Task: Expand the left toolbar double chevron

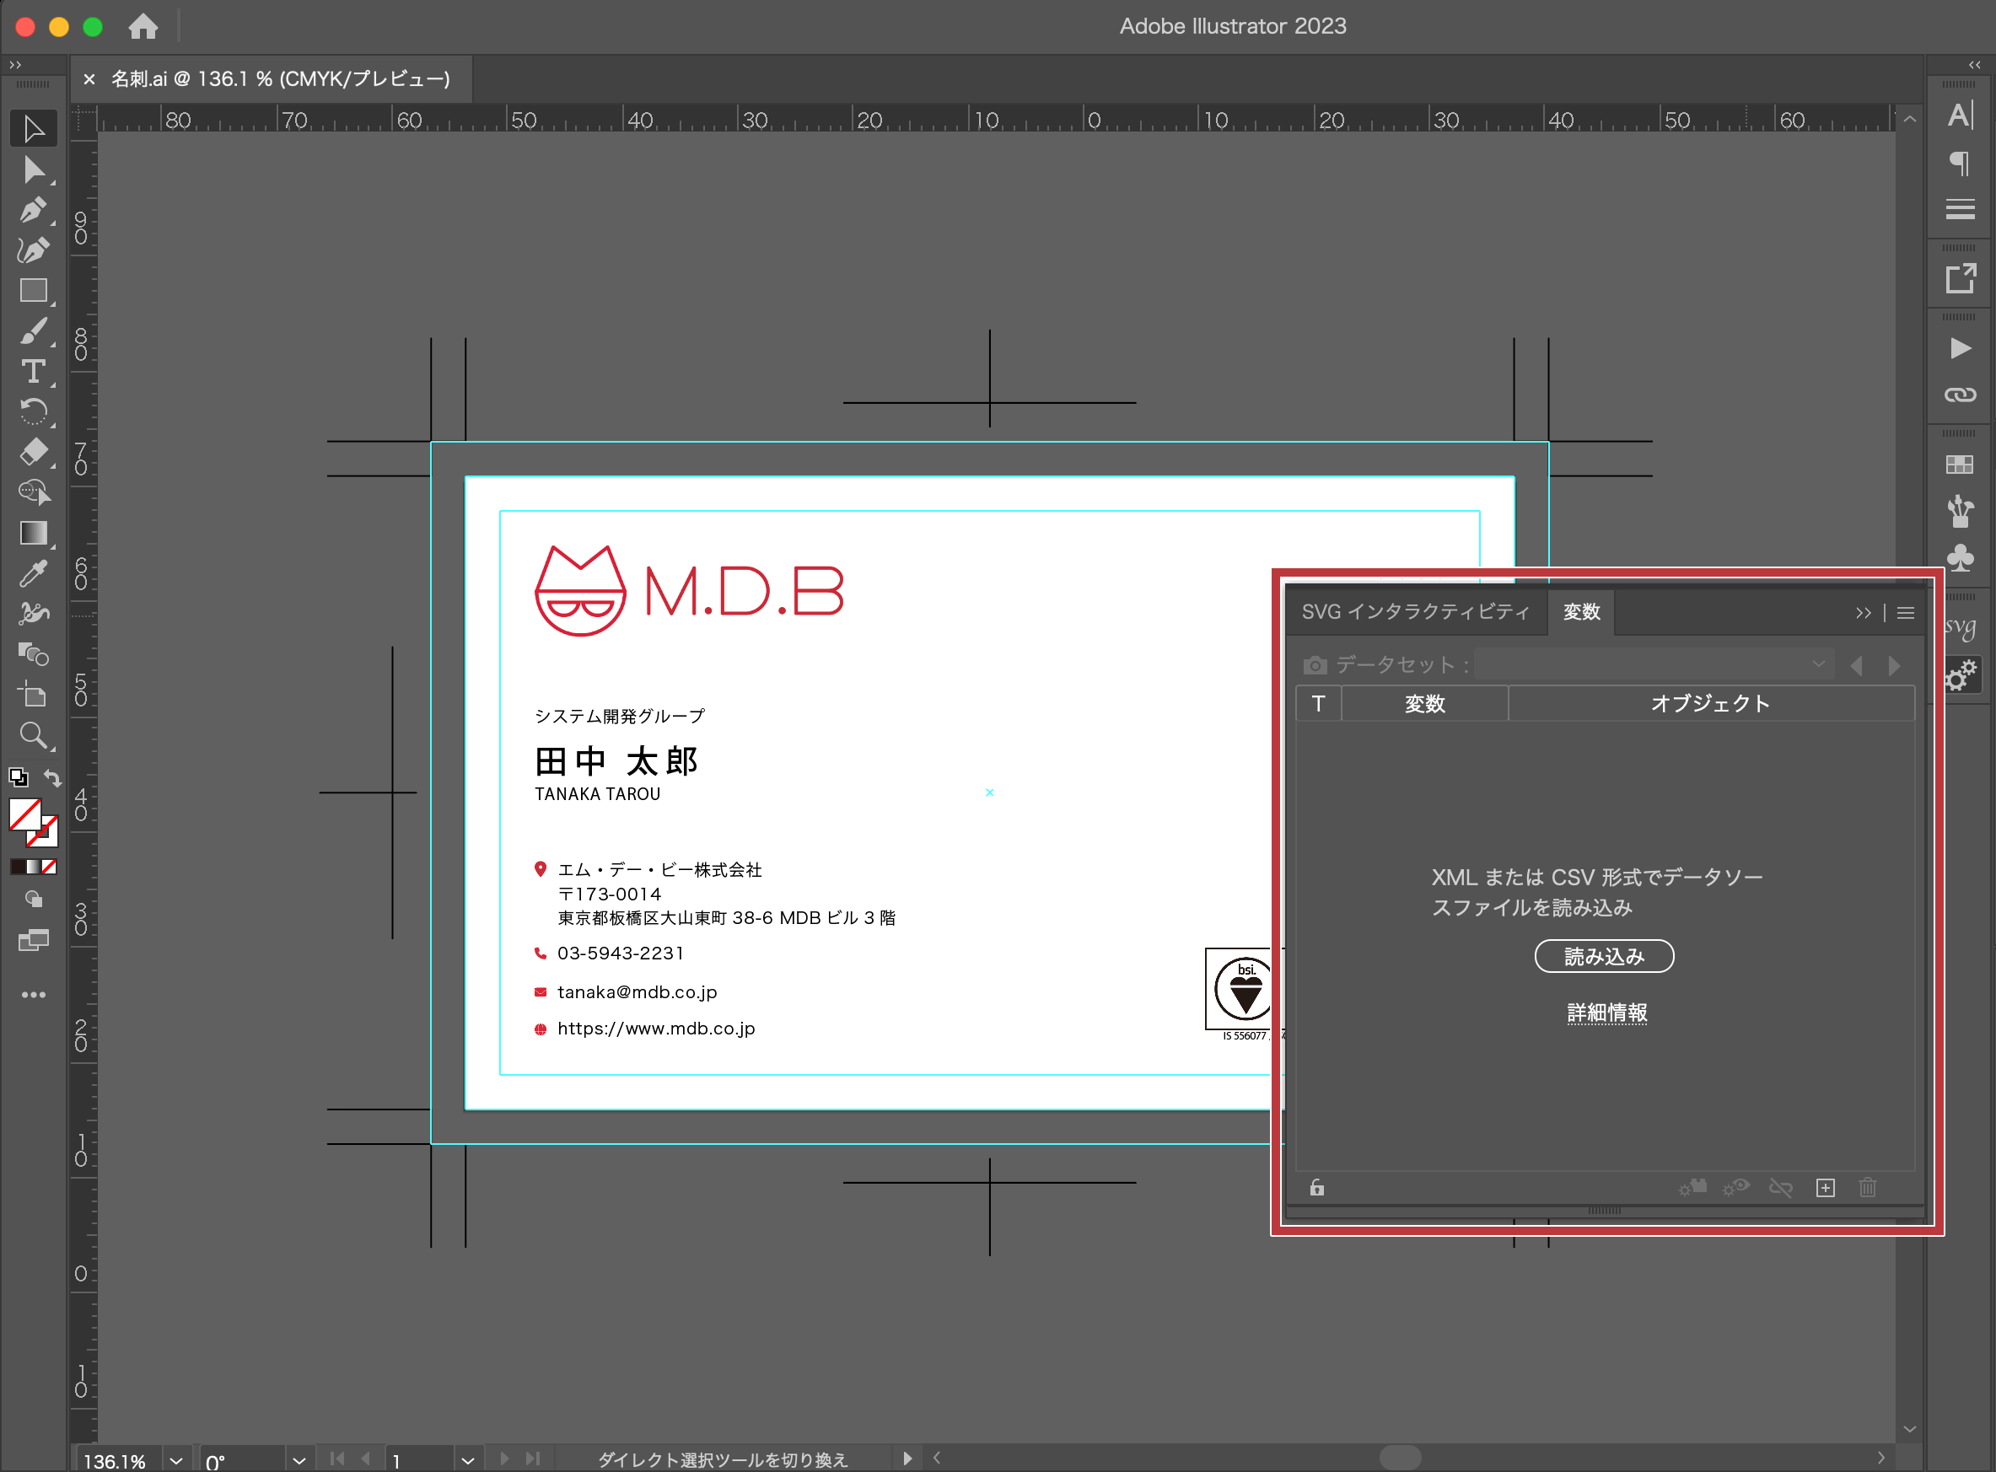Action: (x=15, y=65)
